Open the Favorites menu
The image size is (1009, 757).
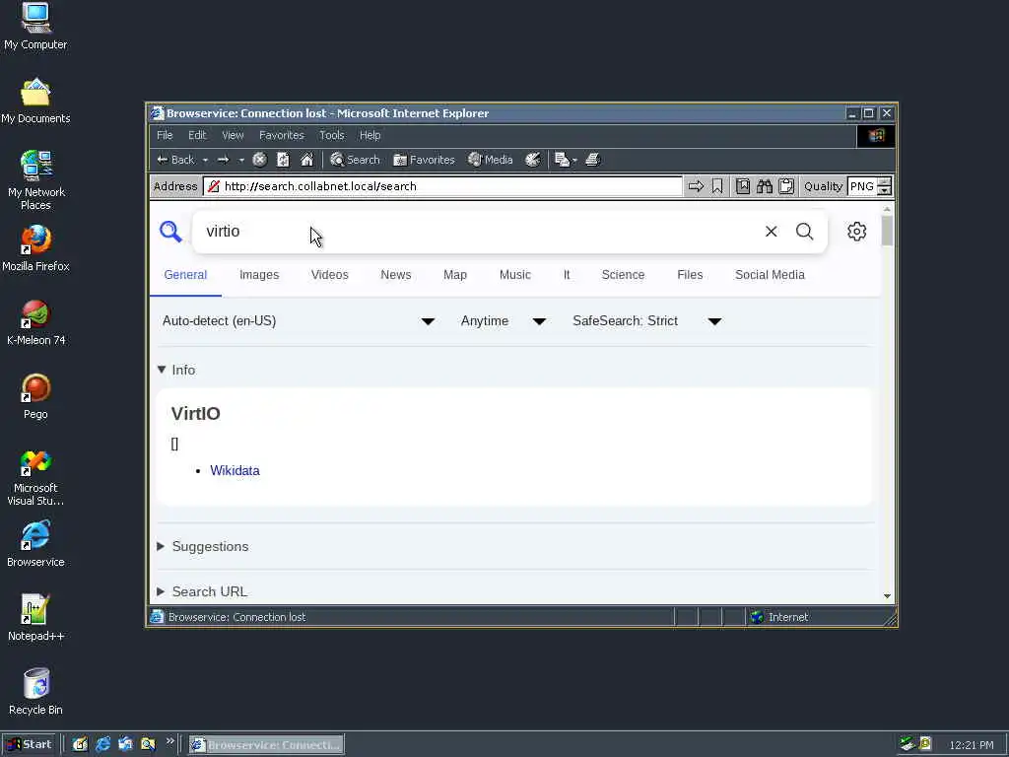[x=281, y=135]
